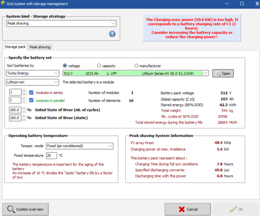Click the app icon in title bar

point(3,4)
